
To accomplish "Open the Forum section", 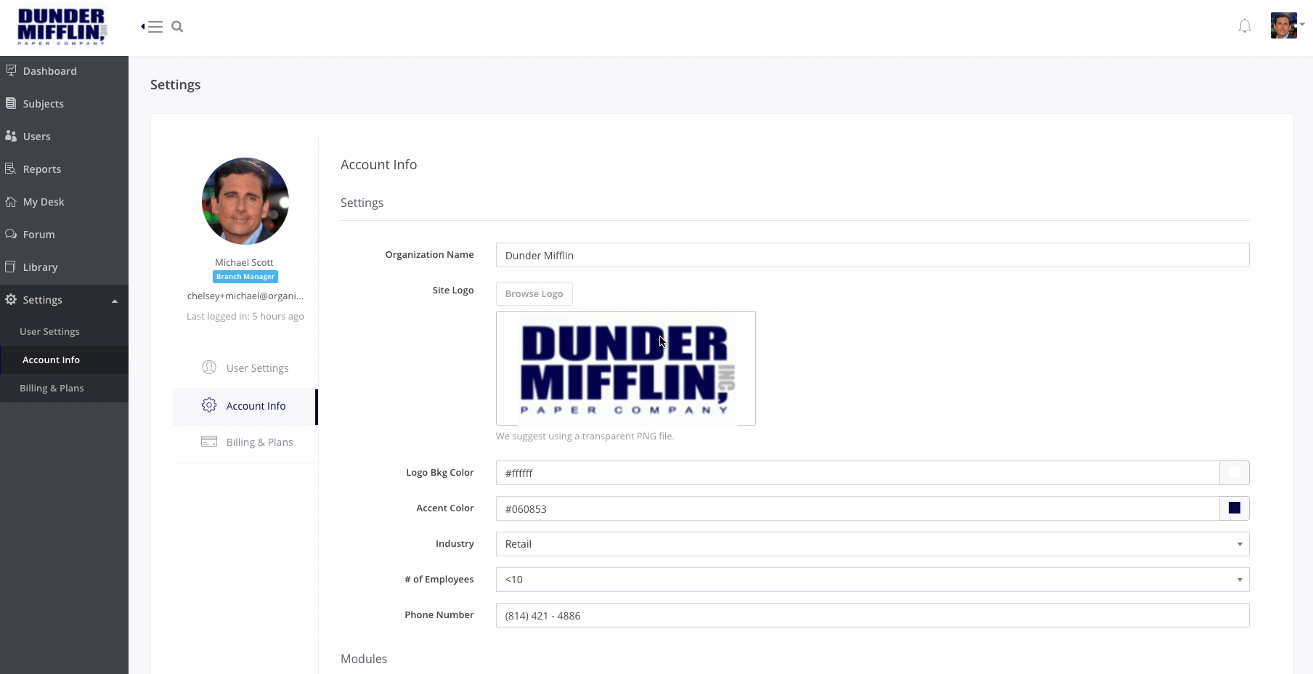I will pyautogui.click(x=39, y=235).
